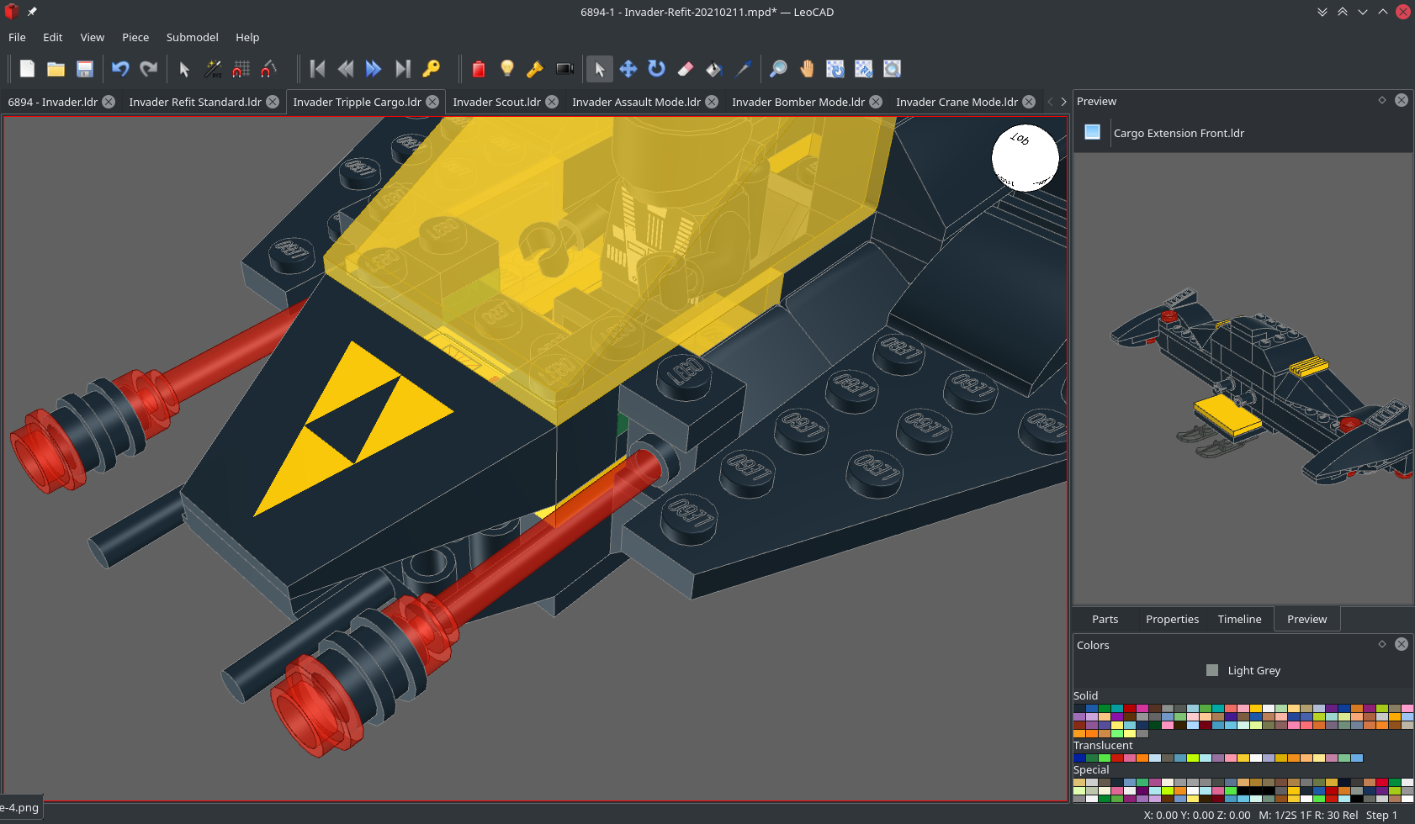Toggle rotation angle snap
Screen dimensions: 1415x824
(269, 69)
